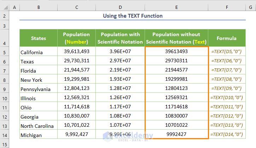Click Texas population cell 29,730,311
This screenshot has width=256, height=148.
pos(76,61)
